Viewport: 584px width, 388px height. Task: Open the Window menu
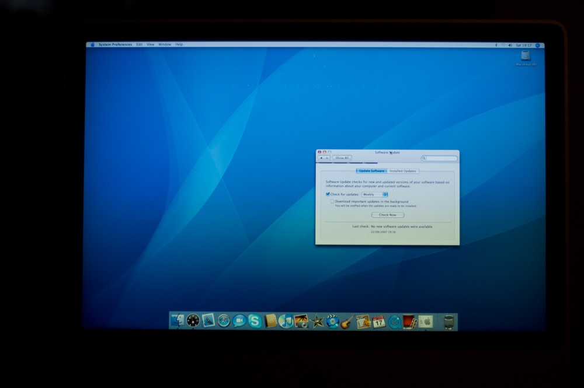click(165, 45)
